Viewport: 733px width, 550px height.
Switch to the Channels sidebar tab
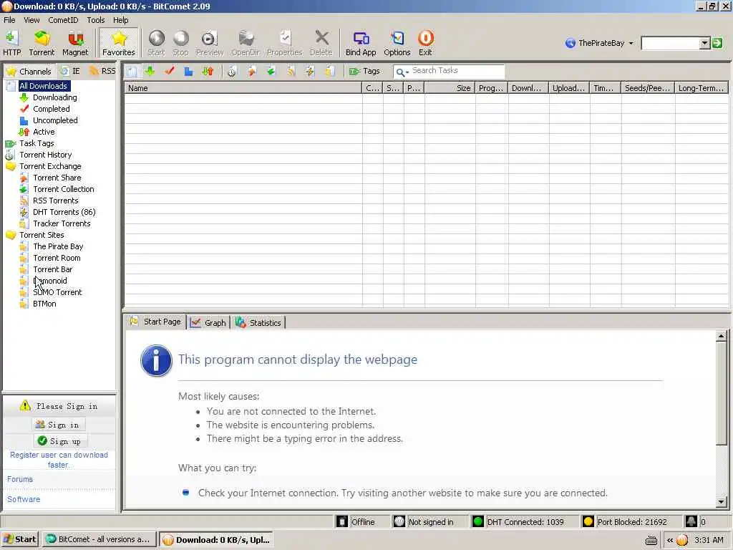(x=29, y=71)
